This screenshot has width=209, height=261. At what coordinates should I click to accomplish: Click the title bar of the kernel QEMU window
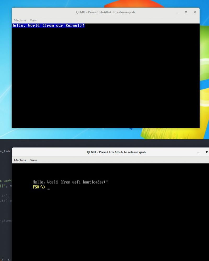[105, 12]
